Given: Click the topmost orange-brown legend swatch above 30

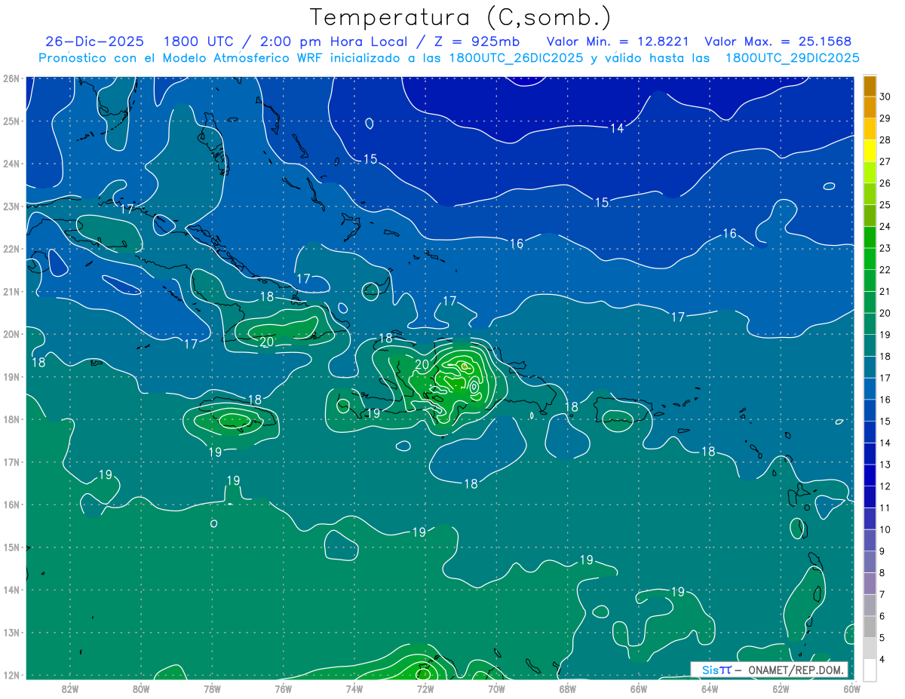Looking at the screenshot, I should coord(870,85).
